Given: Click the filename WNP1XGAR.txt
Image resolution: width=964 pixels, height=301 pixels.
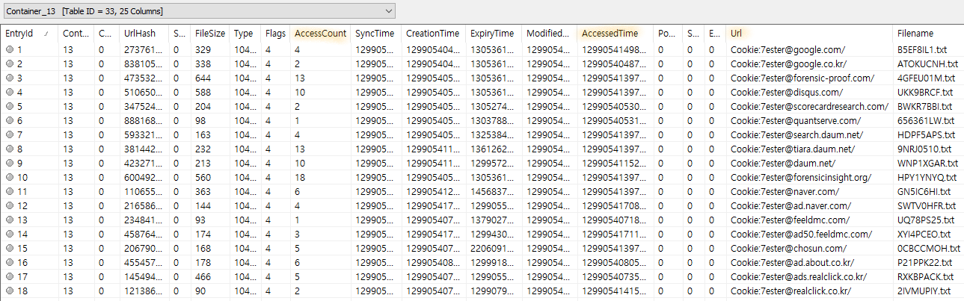Looking at the screenshot, I should 927,163.
